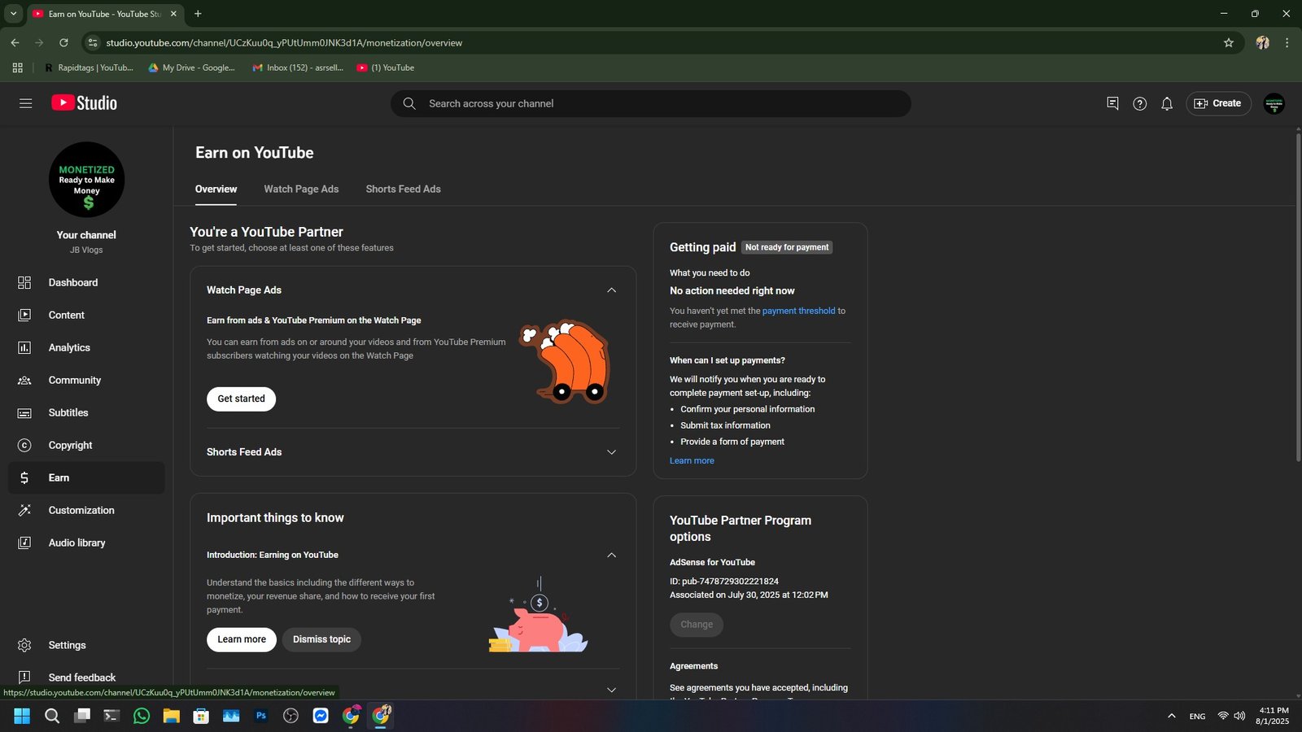1302x732 pixels.
Task: Open the notifications bell
Action: coord(1167,103)
